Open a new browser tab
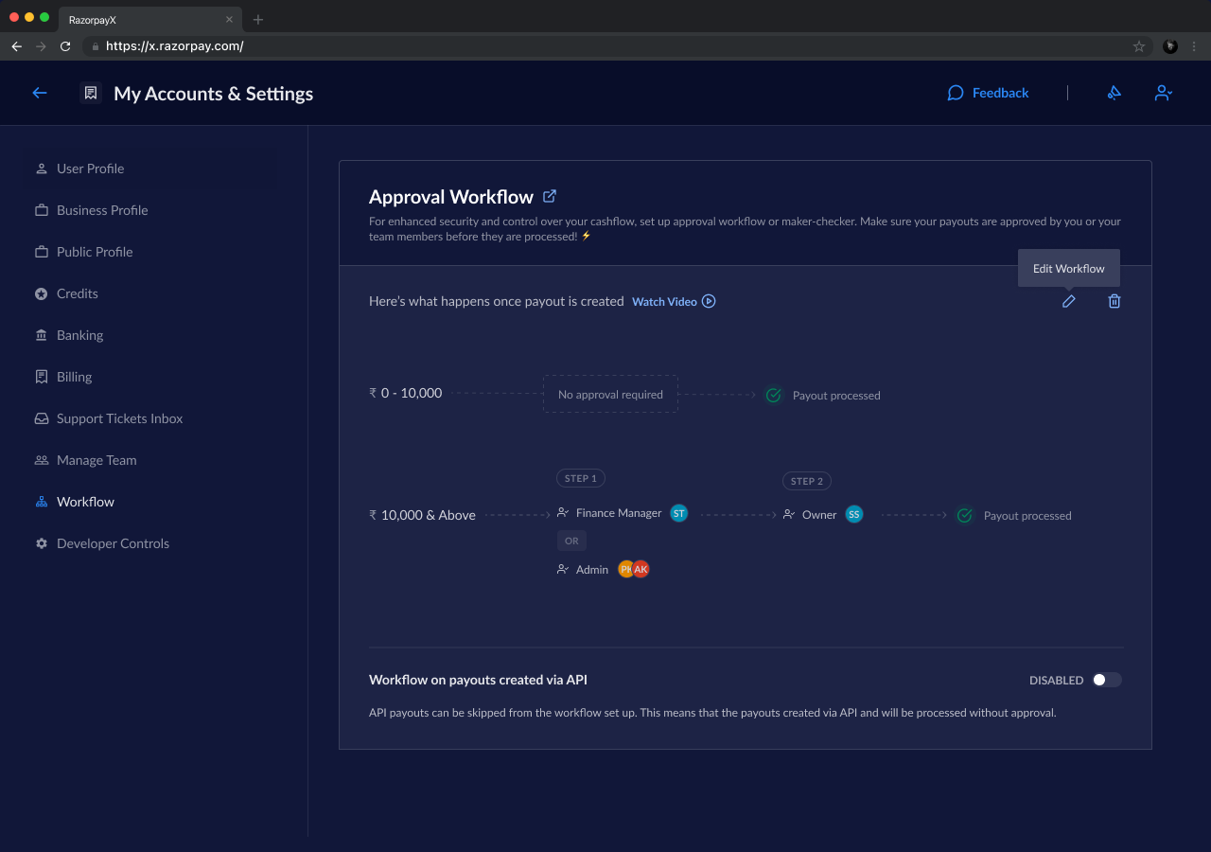The height and width of the screenshot is (852, 1211). pos(258,19)
